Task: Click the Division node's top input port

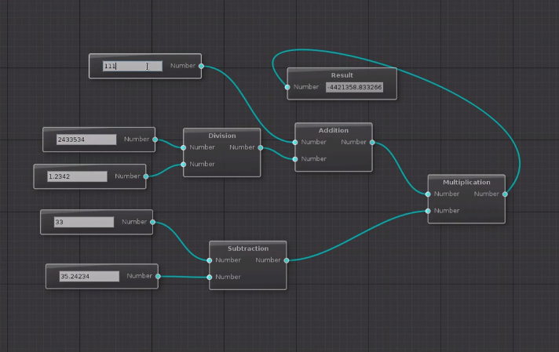Action: pos(183,147)
